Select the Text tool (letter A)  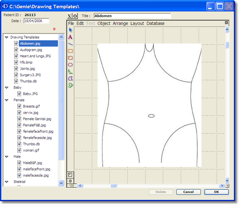coord(70,37)
